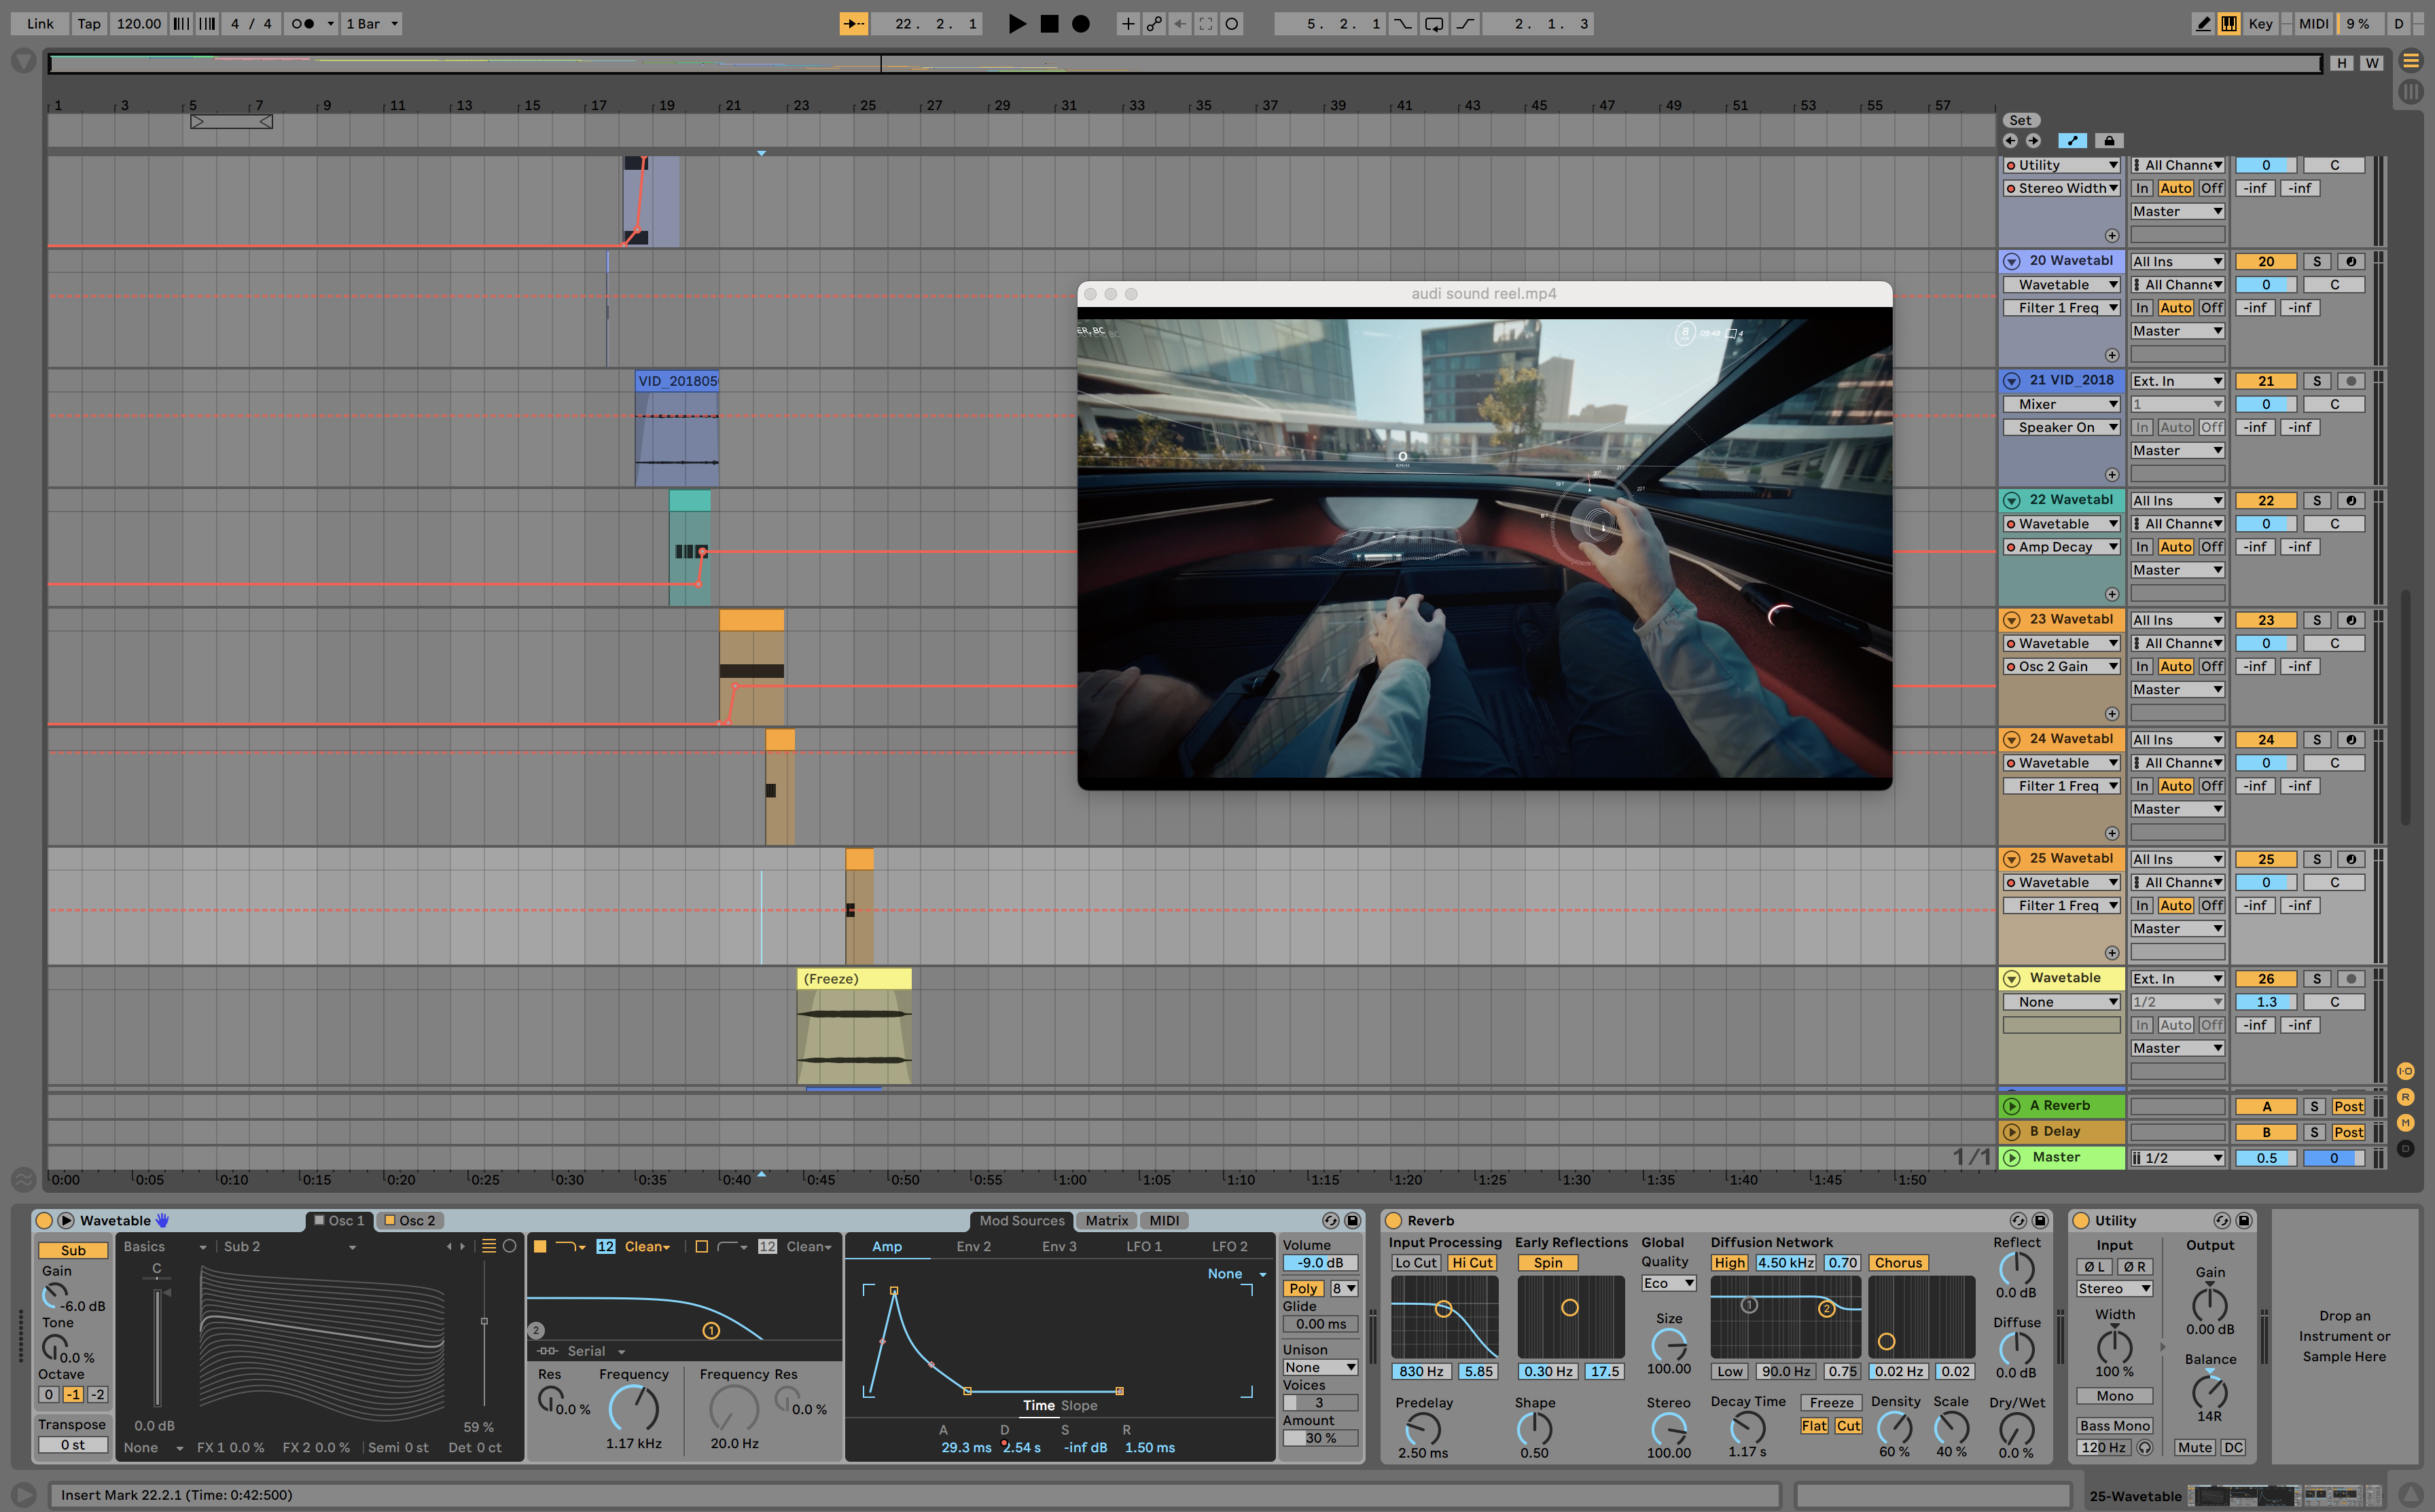Open the Matrix tab in Wavetable
The height and width of the screenshot is (1512, 2435).
pyautogui.click(x=1106, y=1220)
